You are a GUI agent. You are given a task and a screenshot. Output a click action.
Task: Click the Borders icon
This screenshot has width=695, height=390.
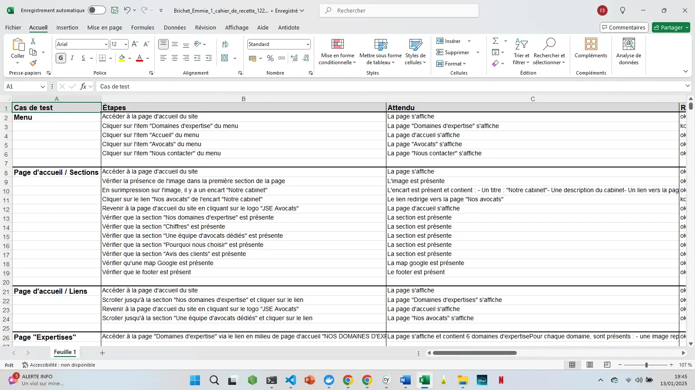pos(103,58)
